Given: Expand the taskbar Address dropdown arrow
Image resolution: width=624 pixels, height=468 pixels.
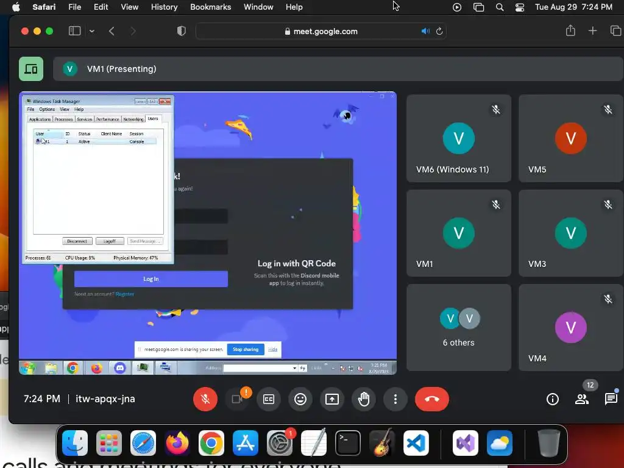Looking at the screenshot, I should (294, 368).
